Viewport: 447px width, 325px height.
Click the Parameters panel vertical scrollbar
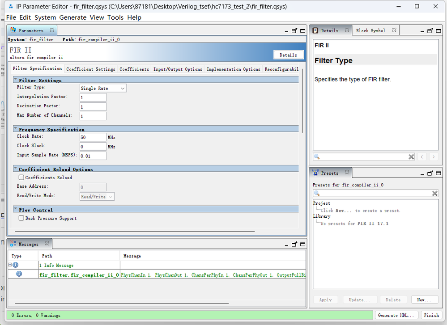tap(302, 101)
